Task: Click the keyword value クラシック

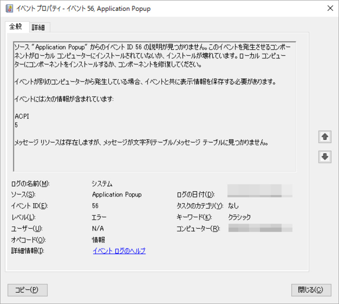Action: click(x=239, y=217)
